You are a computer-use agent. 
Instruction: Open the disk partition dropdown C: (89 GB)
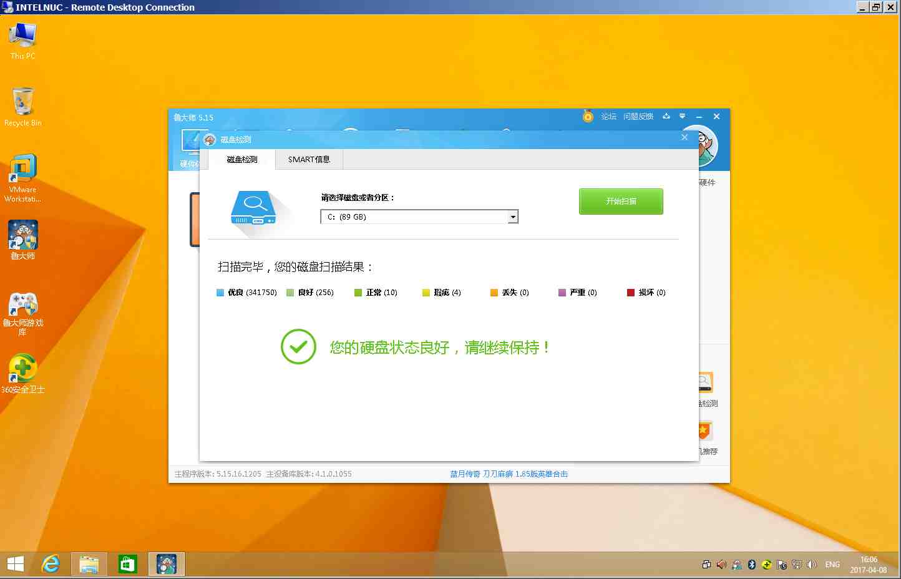pos(419,217)
